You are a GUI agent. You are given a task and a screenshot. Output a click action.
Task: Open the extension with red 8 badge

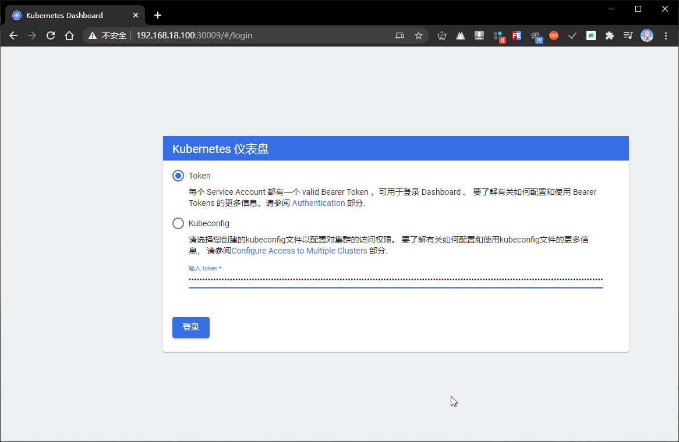(499, 37)
